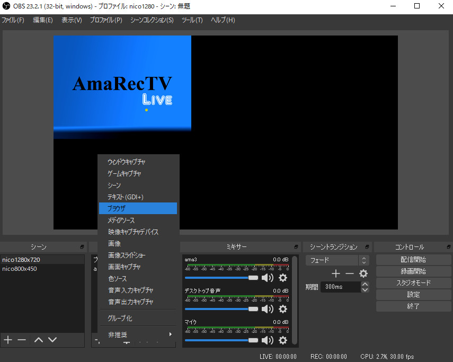
Task: Choose 色ソース from source menu
Action: 138,278
